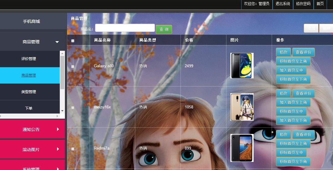
Task: Click 查看评价 for Galaxy a80
Action: [303, 52]
